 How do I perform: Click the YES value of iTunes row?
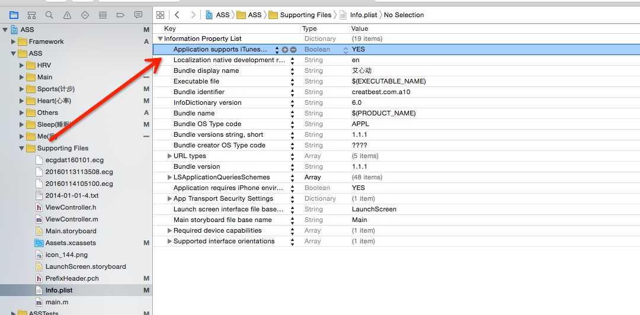point(359,49)
